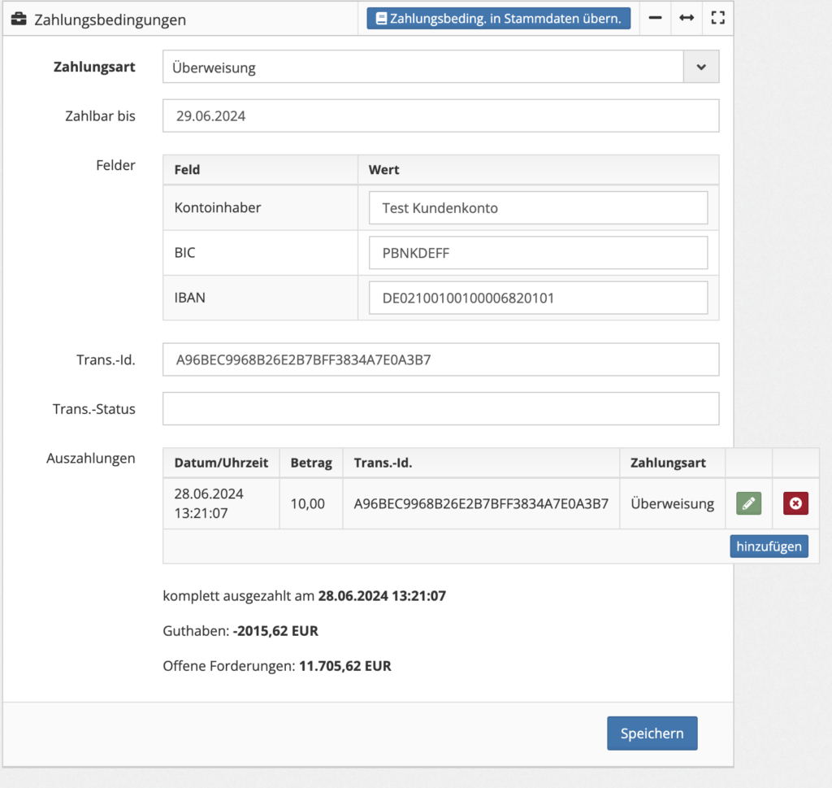The height and width of the screenshot is (788, 832).
Task: Delete the 28.06.2024 payout entry
Action: pos(795,503)
